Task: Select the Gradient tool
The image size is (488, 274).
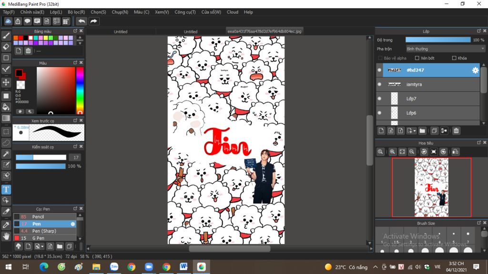Action: tap(6, 118)
